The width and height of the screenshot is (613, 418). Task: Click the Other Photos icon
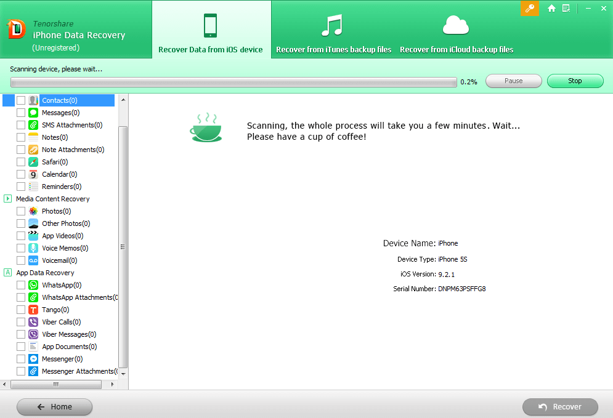tap(33, 223)
